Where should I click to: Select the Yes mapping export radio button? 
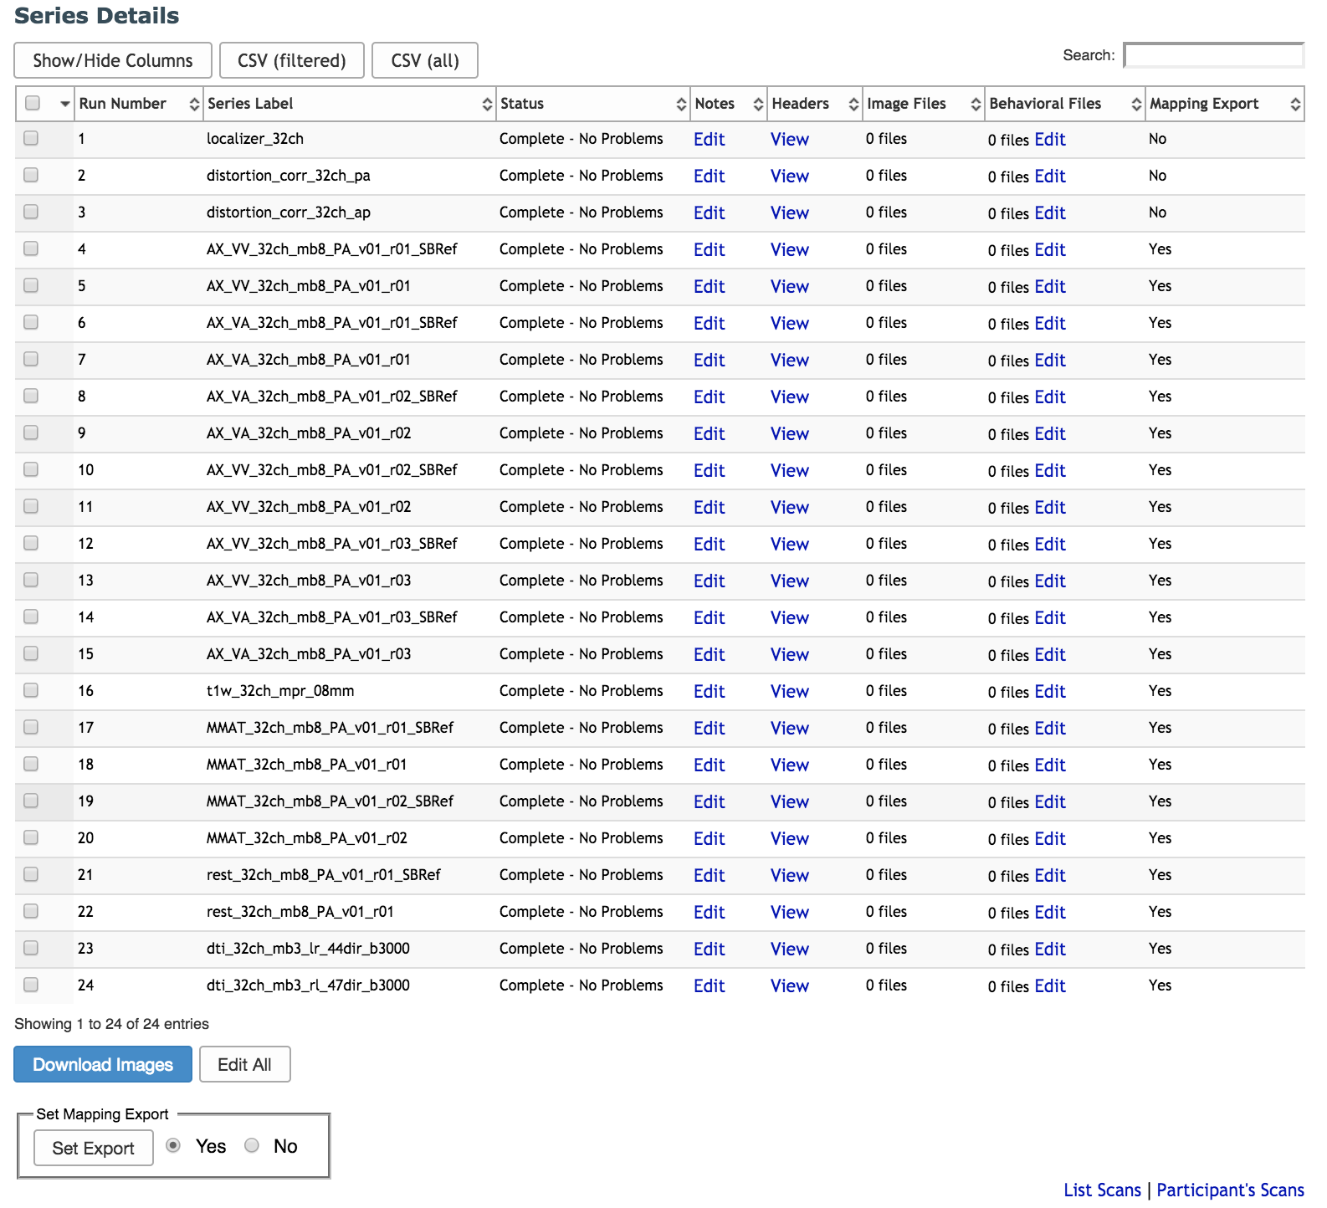pos(173,1145)
